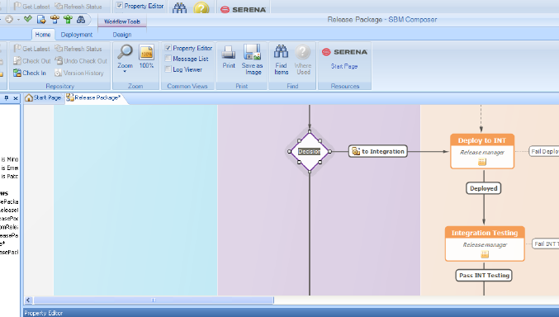Click Check In in Repository group
Image resolution: width=559 pixels, height=317 pixels.
tap(30, 73)
